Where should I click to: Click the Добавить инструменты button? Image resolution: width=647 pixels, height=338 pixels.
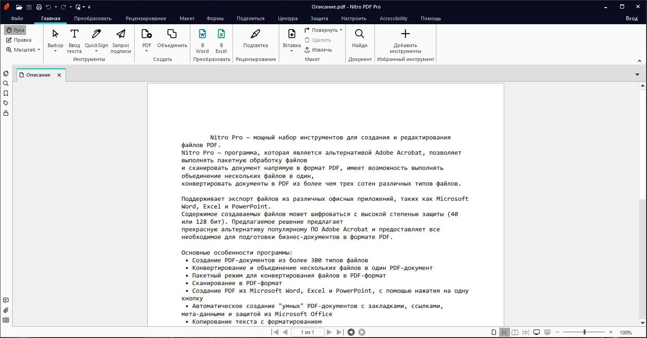click(x=405, y=39)
